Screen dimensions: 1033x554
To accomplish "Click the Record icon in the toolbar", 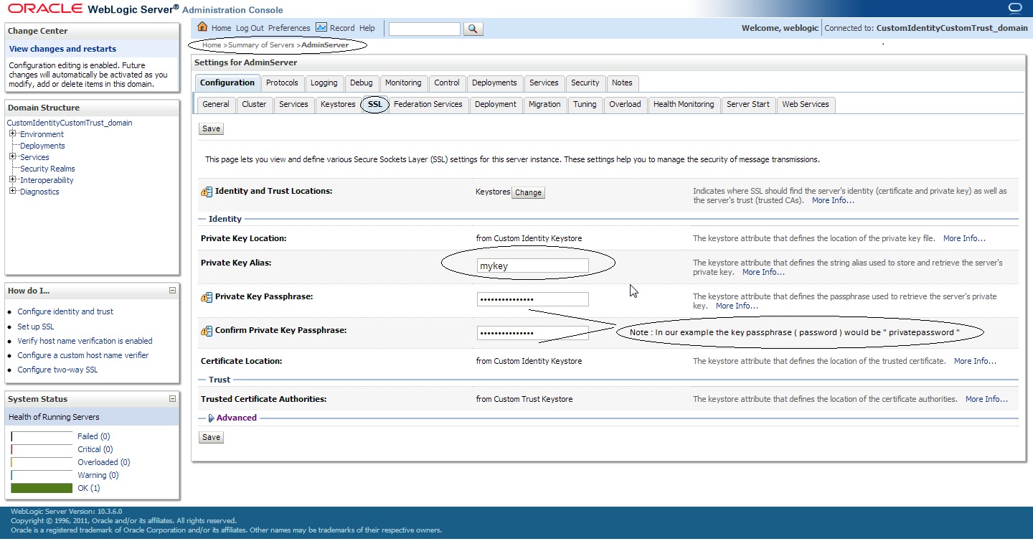I will 321,27.
